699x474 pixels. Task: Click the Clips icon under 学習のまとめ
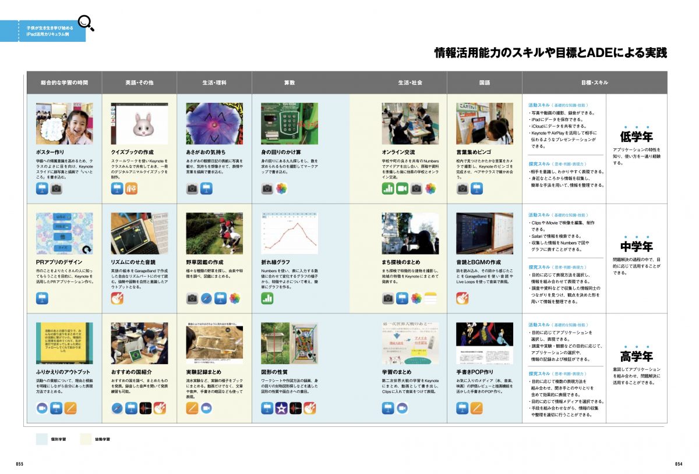[x=403, y=408]
